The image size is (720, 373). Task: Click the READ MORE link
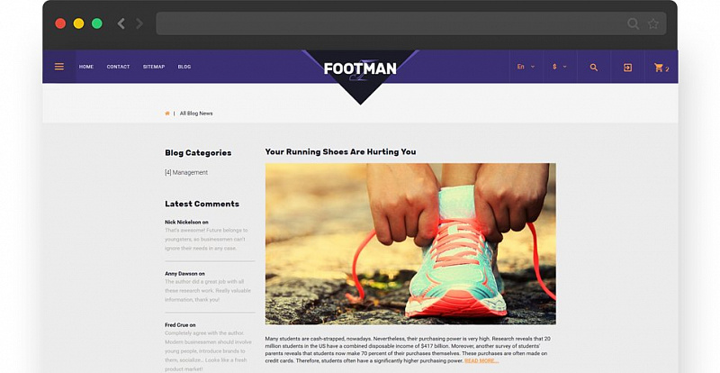point(481,361)
